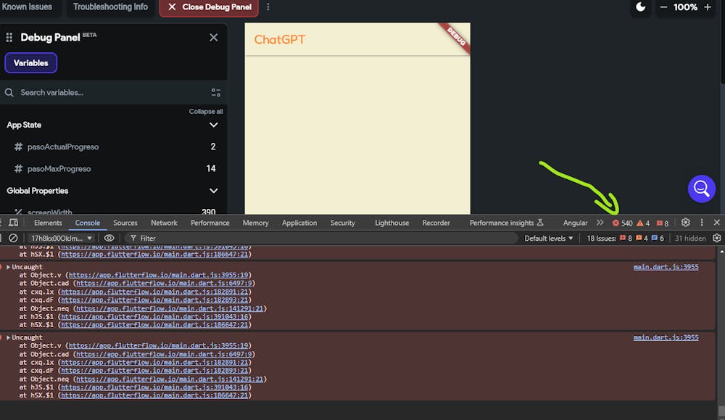Screen dimensions: 725x420
Task: Show more DevTools tabs chevron
Action: pos(600,223)
